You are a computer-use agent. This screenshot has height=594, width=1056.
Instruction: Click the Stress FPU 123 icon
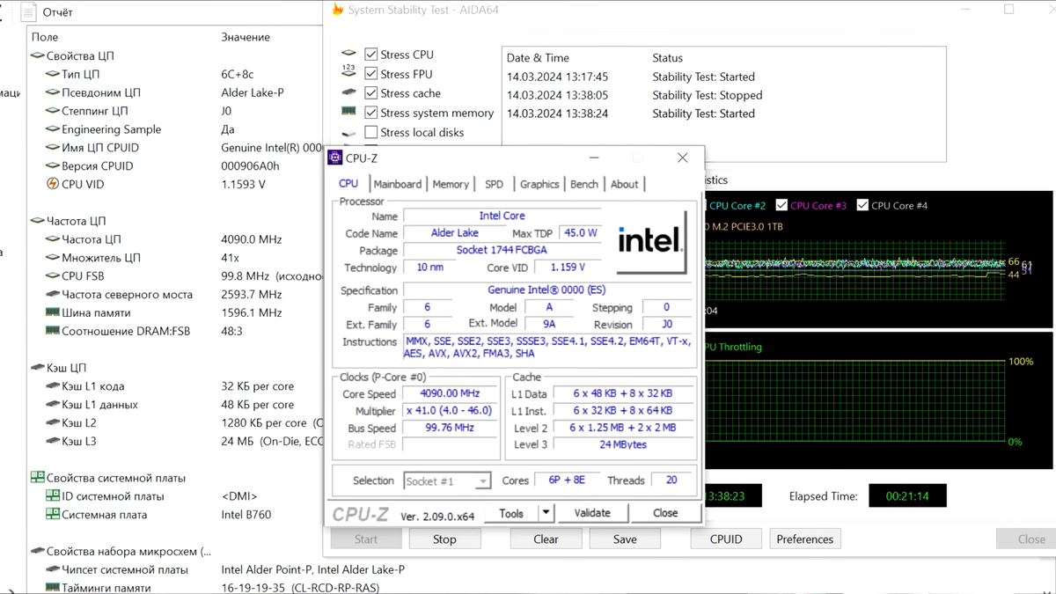(x=348, y=73)
